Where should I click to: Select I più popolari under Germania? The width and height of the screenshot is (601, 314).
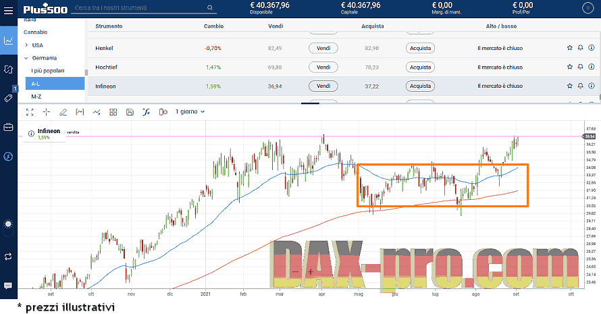48,71
